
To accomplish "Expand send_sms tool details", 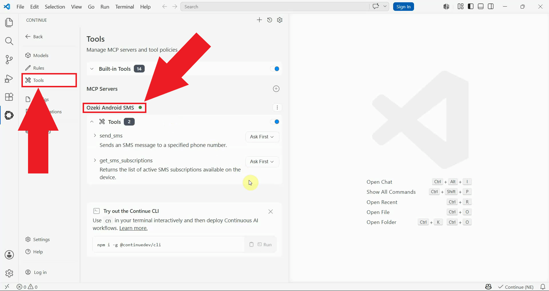I will [x=95, y=136].
